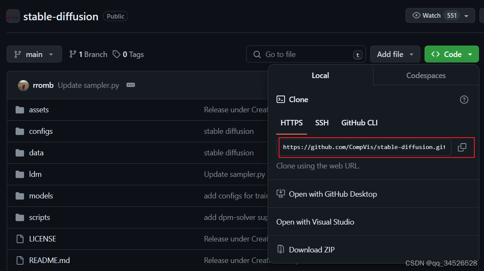Expand the commit message ellipsis

[x=130, y=85]
